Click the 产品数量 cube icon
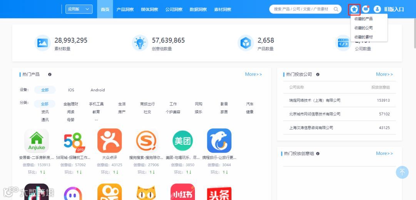The image size is (416, 200). point(245,43)
